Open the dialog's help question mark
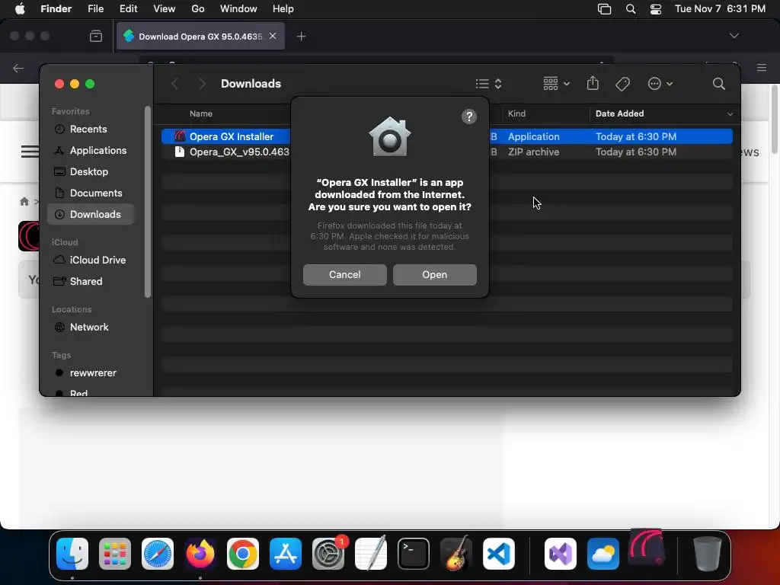This screenshot has width=780, height=585. 468,117
